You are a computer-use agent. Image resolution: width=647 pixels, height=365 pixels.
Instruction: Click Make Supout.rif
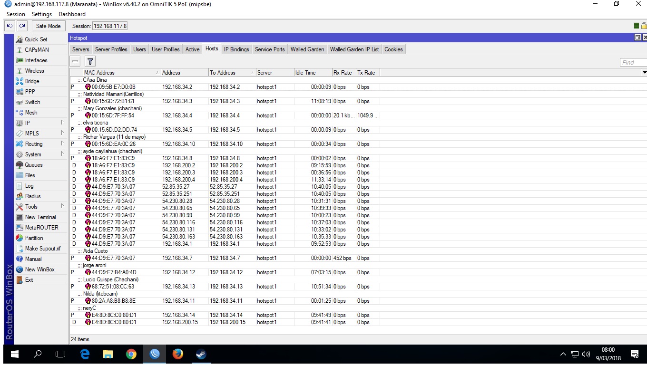tap(43, 249)
